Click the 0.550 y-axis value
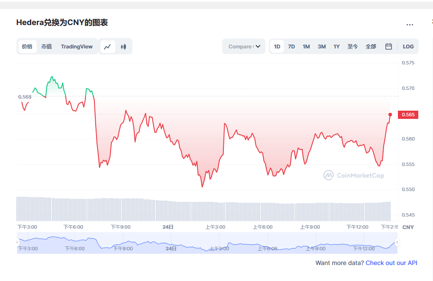The image size is (433, 281). click(x=408, y=189)
